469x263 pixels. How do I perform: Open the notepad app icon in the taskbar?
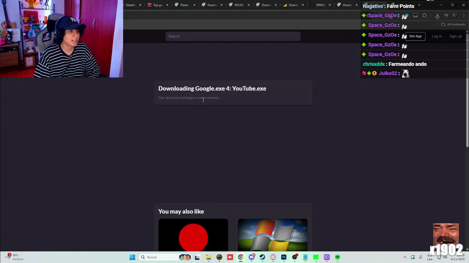[x=305, y=257]
